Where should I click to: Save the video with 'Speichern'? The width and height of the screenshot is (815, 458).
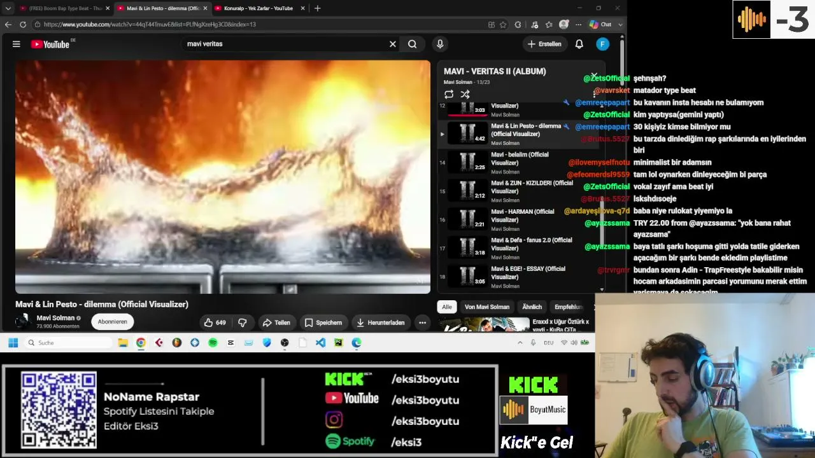(x=323, y=323)
